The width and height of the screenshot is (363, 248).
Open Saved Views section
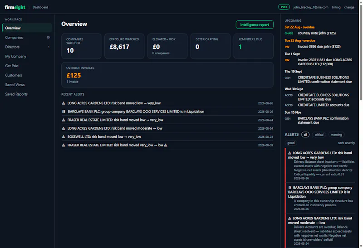click(x=27, y=85)
